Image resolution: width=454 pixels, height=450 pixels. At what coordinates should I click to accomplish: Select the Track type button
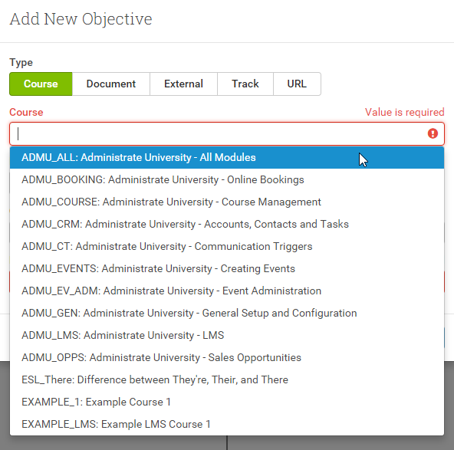click(x=245, y=84)
